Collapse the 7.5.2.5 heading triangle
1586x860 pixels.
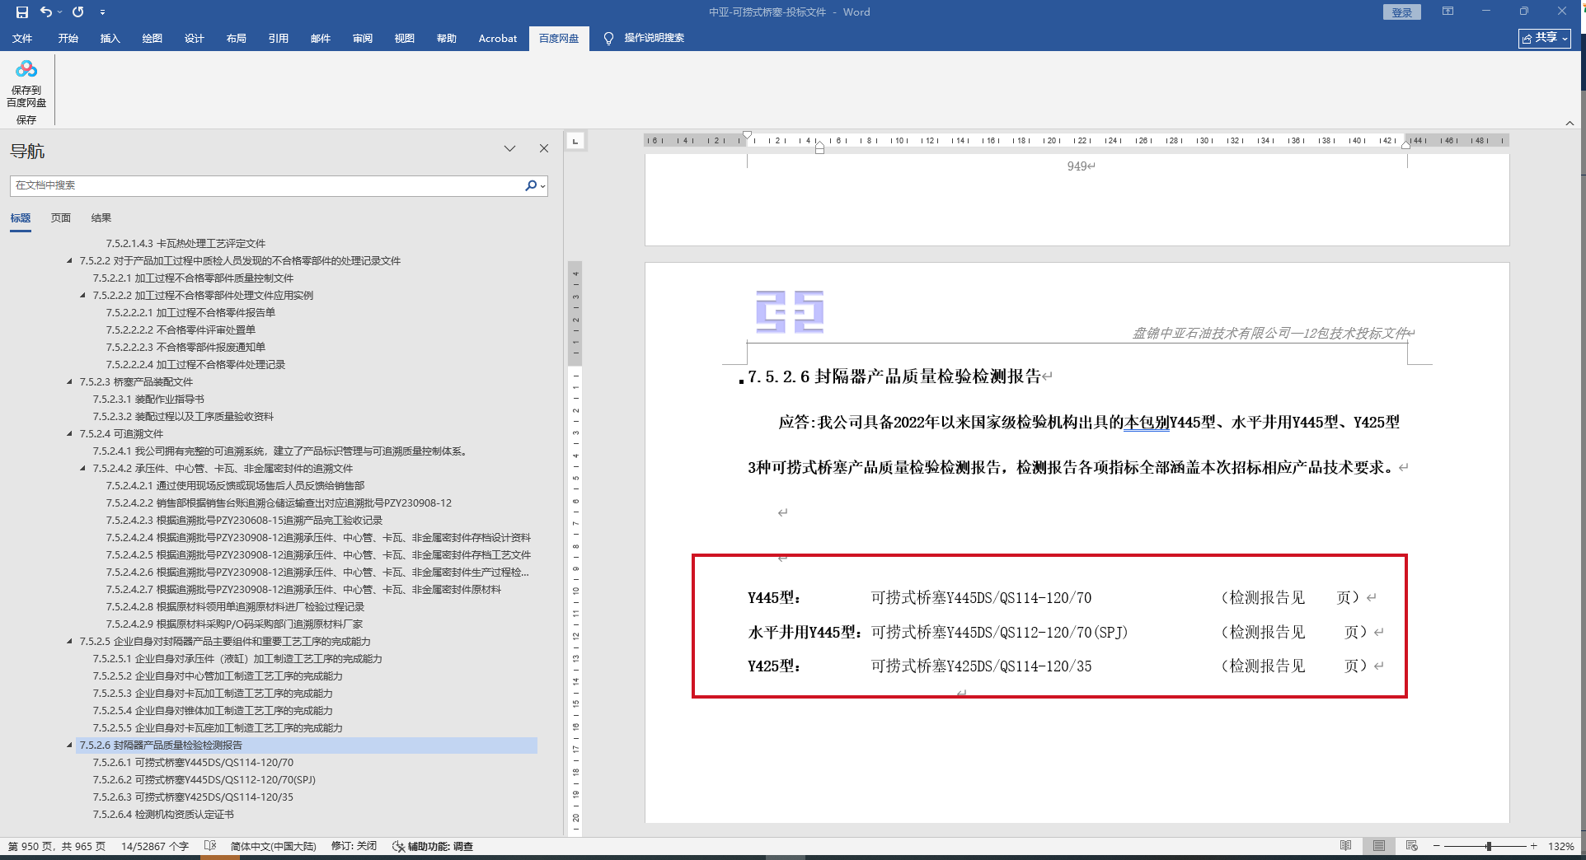[x=70, y=642]
